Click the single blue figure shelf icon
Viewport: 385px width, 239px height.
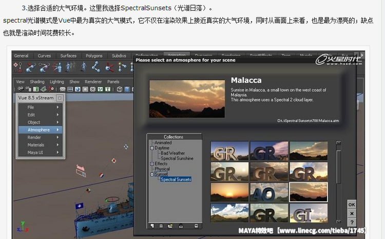(84, 67)
